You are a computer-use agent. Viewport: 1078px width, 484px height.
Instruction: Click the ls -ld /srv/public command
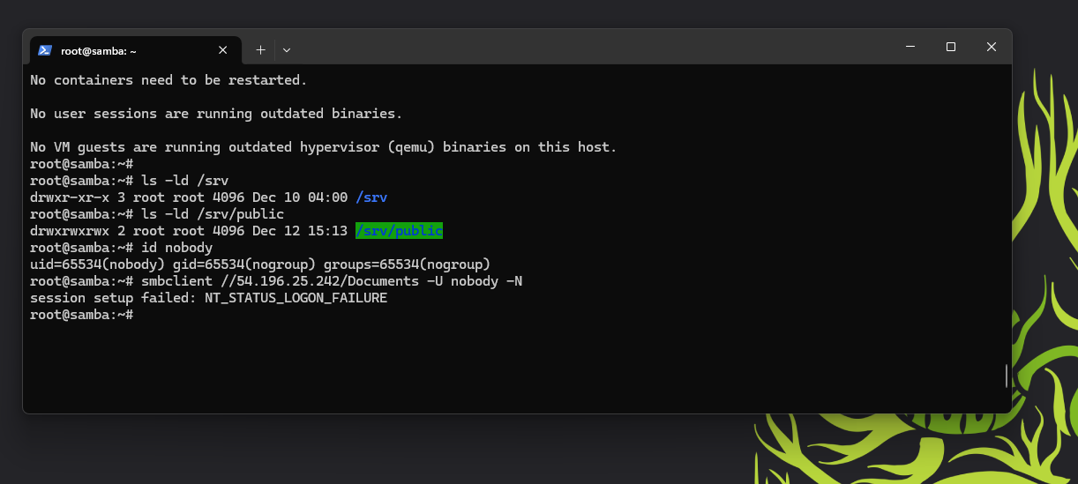213,214
